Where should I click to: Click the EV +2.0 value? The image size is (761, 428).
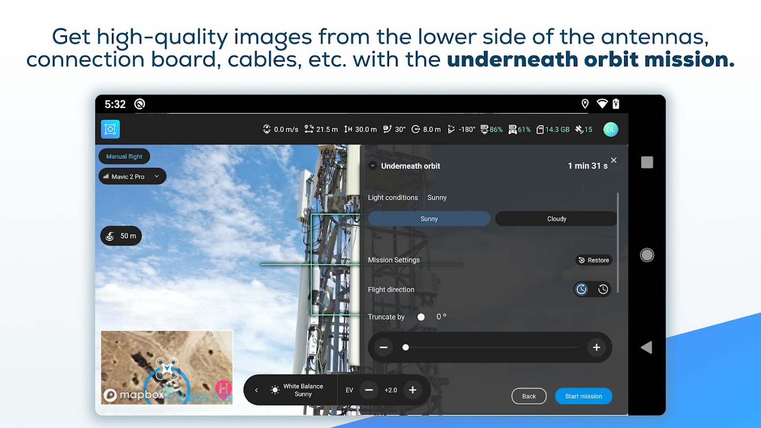pos(391,390)
